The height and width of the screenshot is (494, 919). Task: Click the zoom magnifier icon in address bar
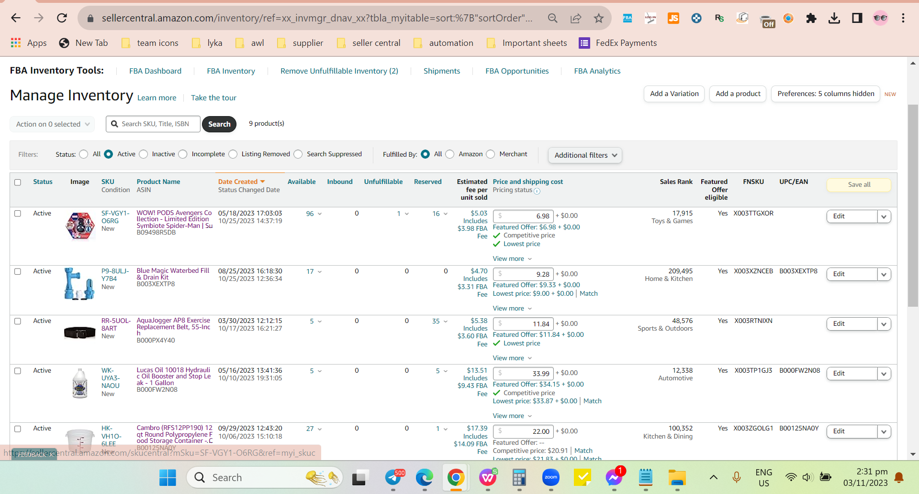(x=553, y=18)
